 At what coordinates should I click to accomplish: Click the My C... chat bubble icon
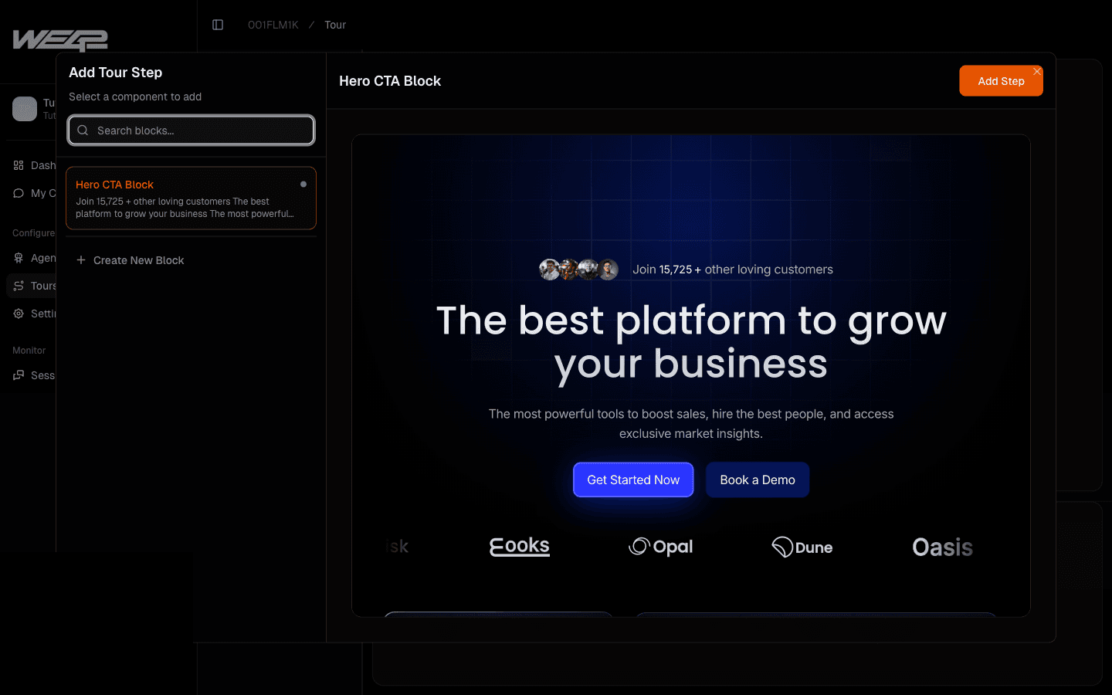(19, 193)
